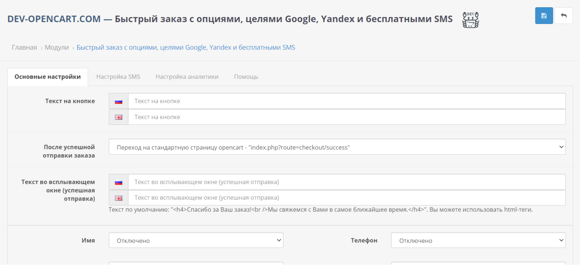The height and width of the screenshot is (265, 580).
Task: Click the Текст на кнопке field label
Action: coord(70,101)
